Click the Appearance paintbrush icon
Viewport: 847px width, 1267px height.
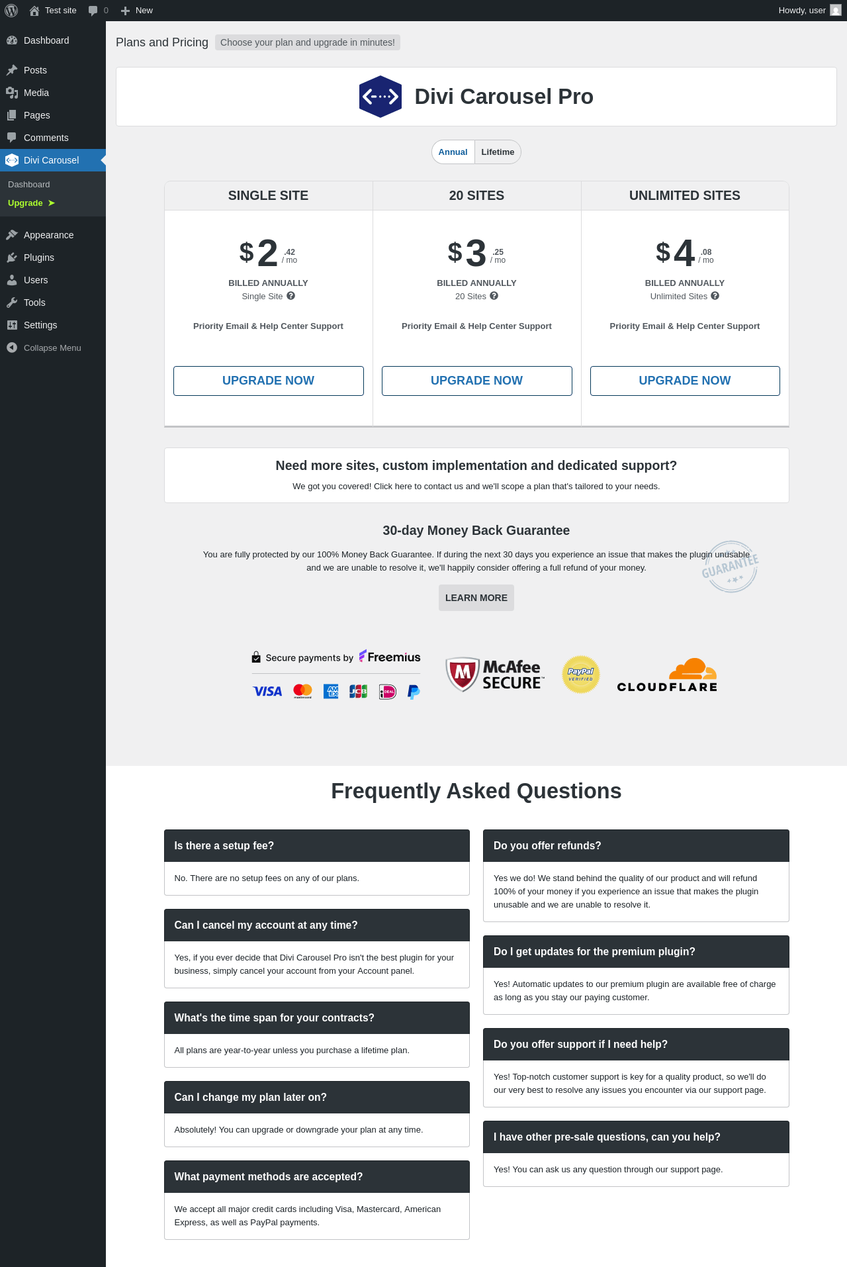pyautogui.click(x=12, y=235)
